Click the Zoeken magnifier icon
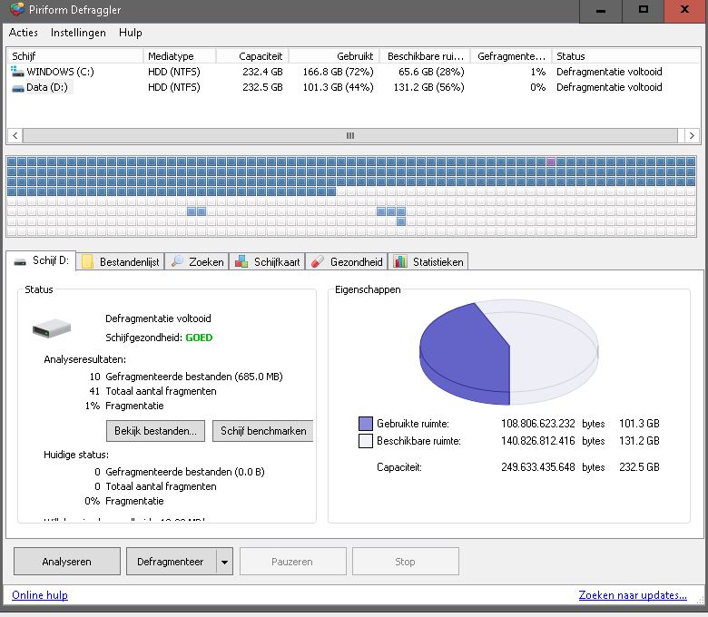708x617 pixels. click(x=177, y=261)
